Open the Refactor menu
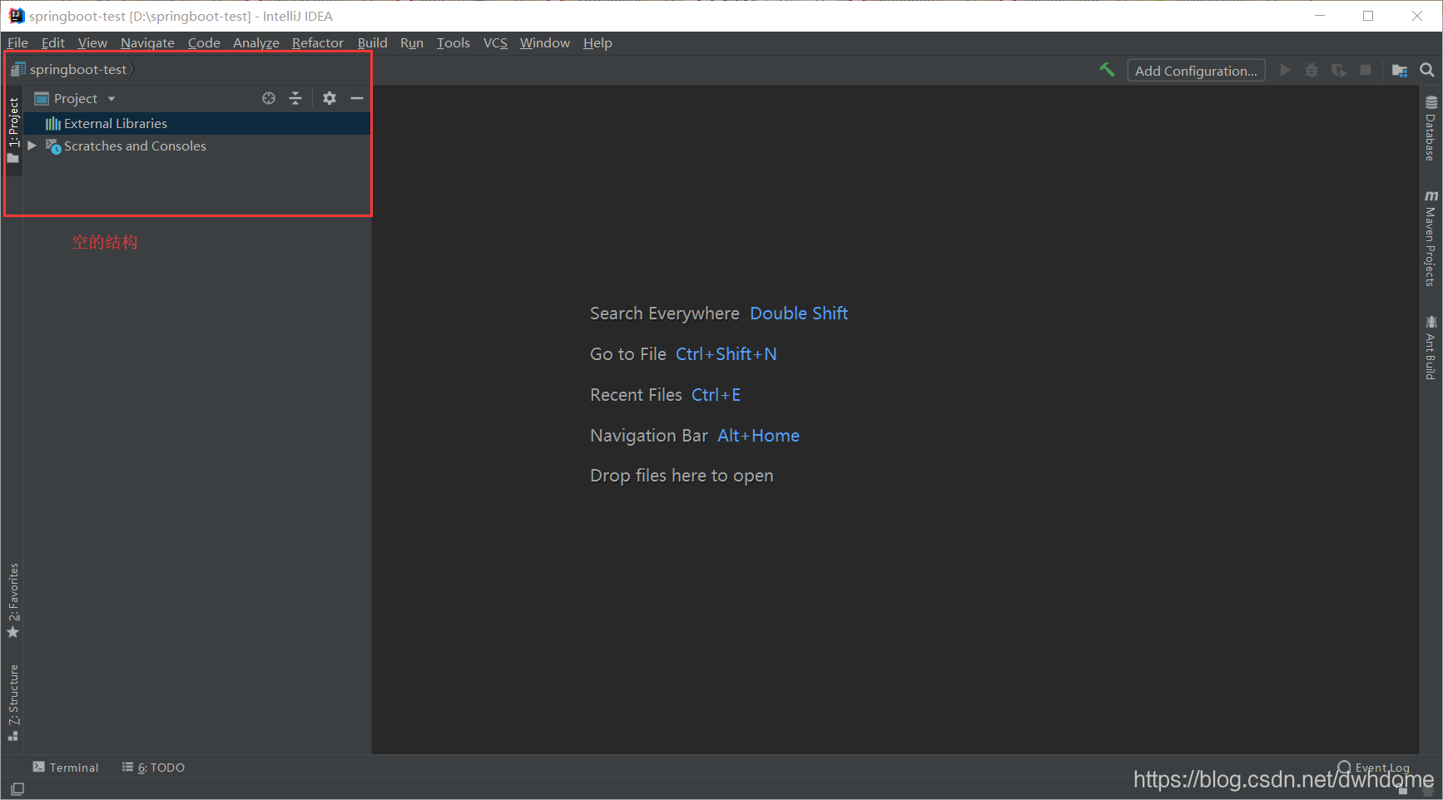 (x=318, y=43)
